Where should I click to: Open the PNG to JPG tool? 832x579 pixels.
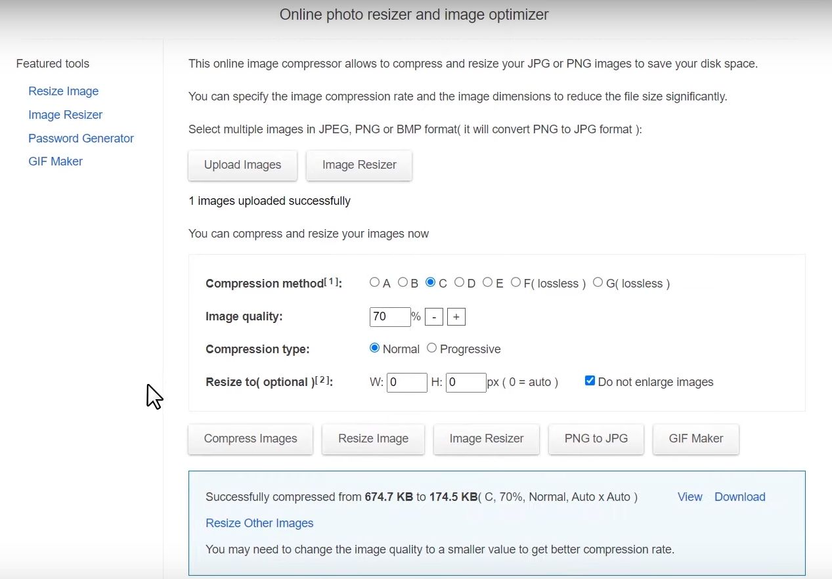[x=596, y=439]
